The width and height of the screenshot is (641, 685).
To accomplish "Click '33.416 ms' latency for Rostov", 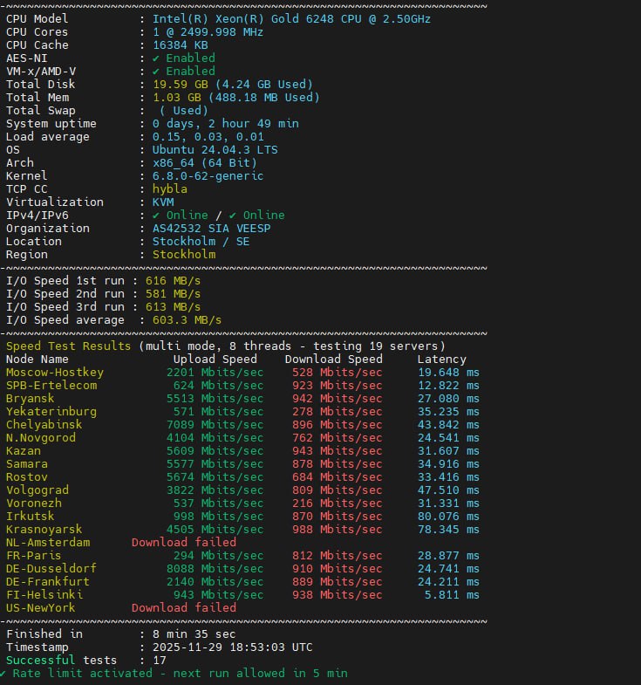I will (x=448, y=477).
